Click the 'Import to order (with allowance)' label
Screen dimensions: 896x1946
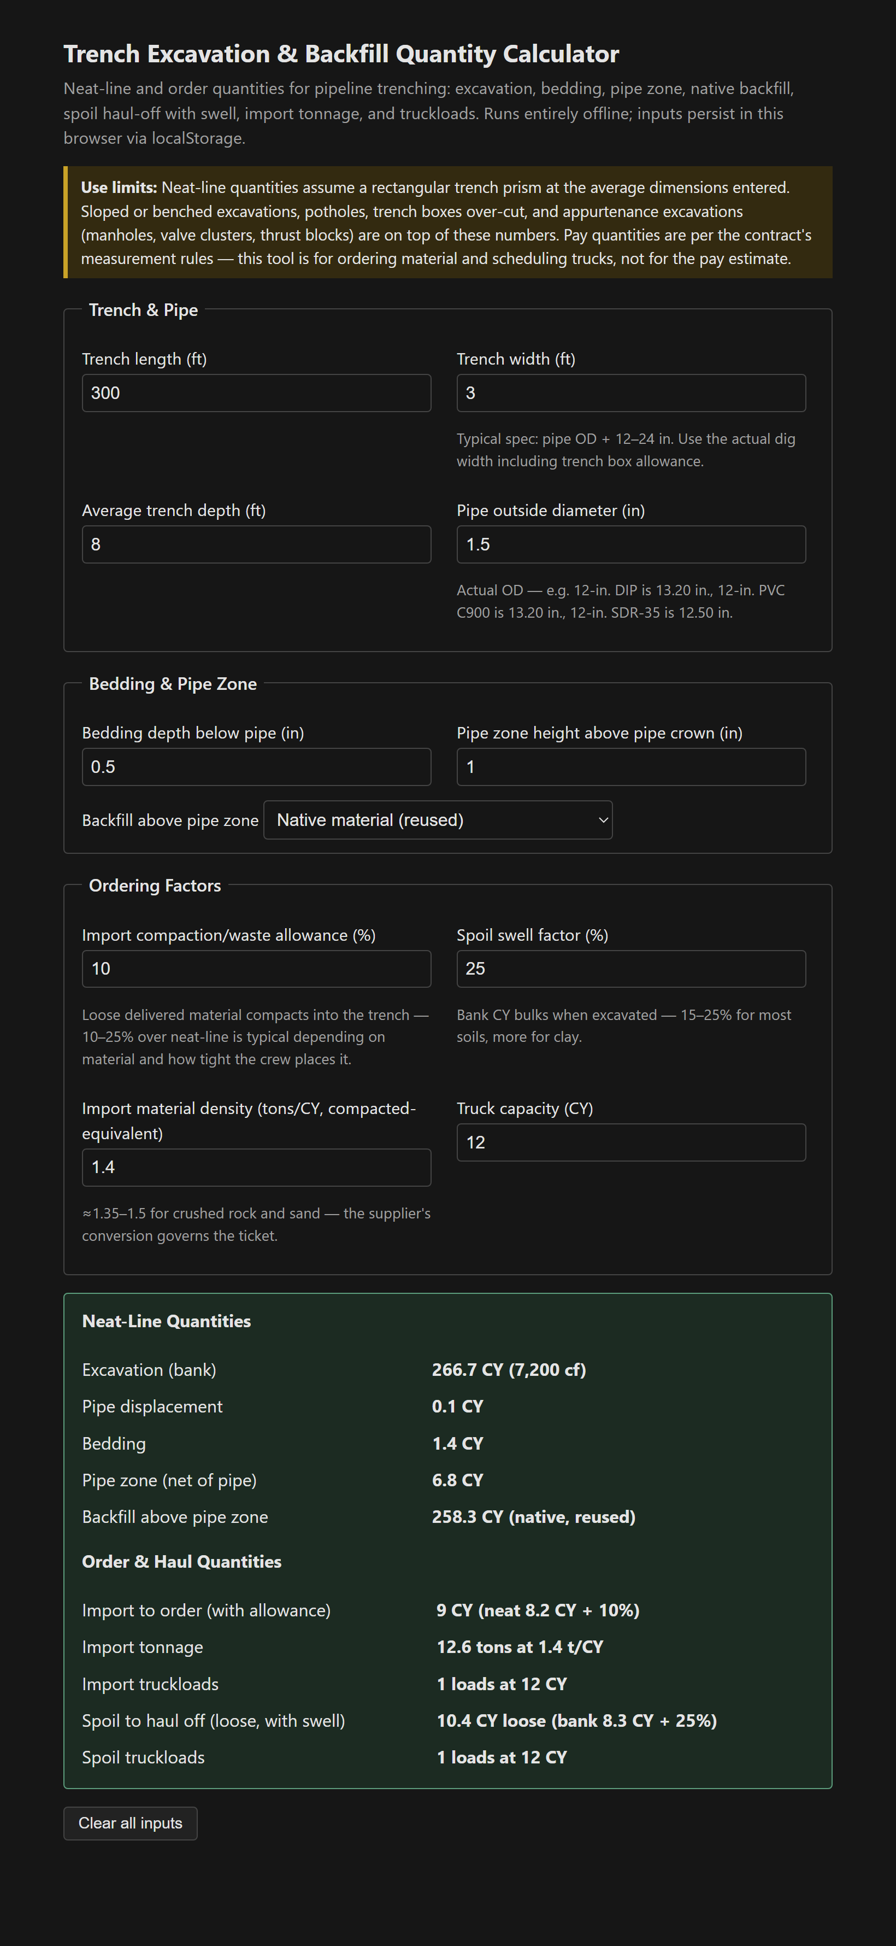(206, 1610)
